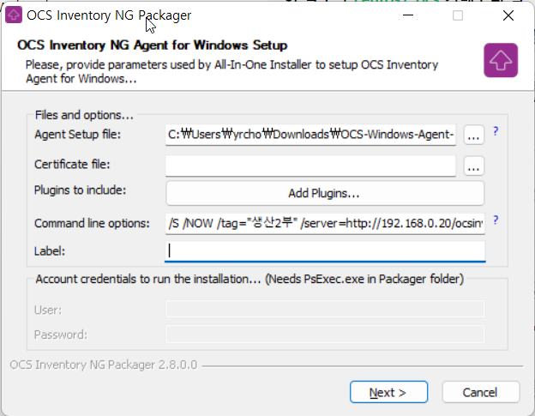Focus the Certificate file input field

(x=310, y=166)
